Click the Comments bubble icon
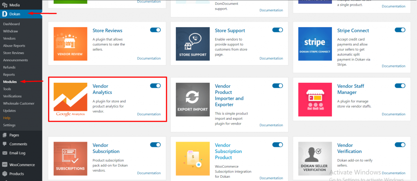417x181 pixels. click(x=4, y=144)
